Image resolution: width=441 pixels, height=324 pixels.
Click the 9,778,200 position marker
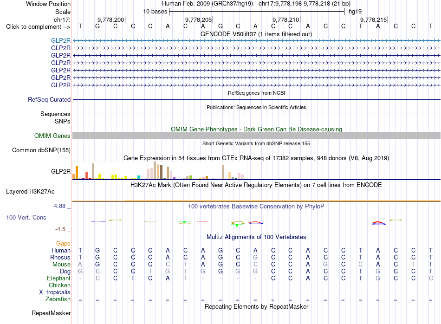pos(111,19)
